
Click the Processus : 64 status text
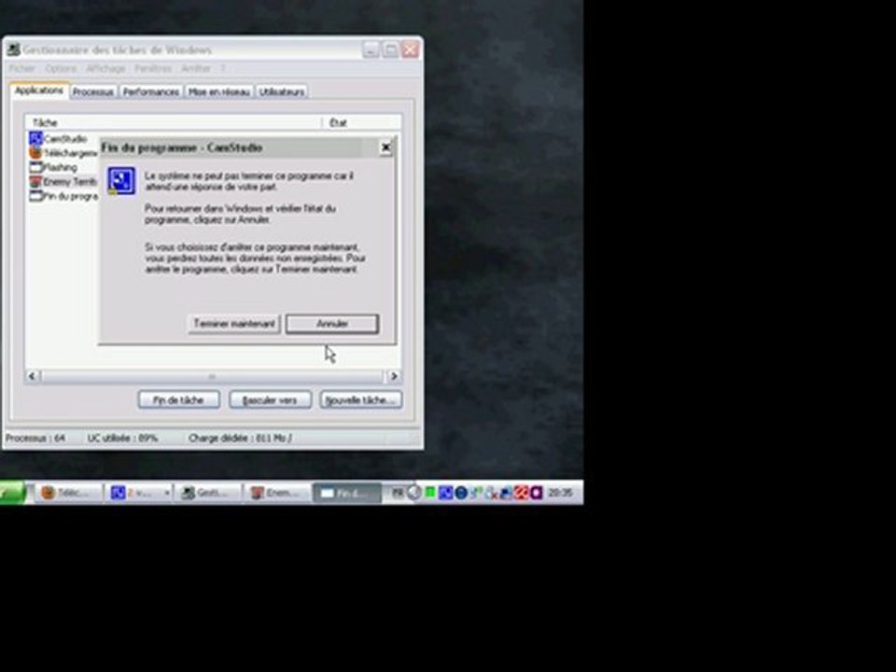click(35, 439)
